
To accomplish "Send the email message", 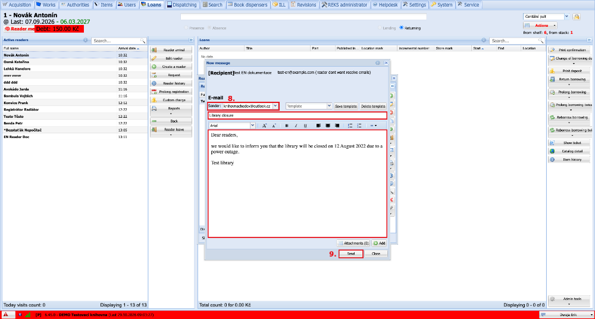I will [x=350, y=254].
